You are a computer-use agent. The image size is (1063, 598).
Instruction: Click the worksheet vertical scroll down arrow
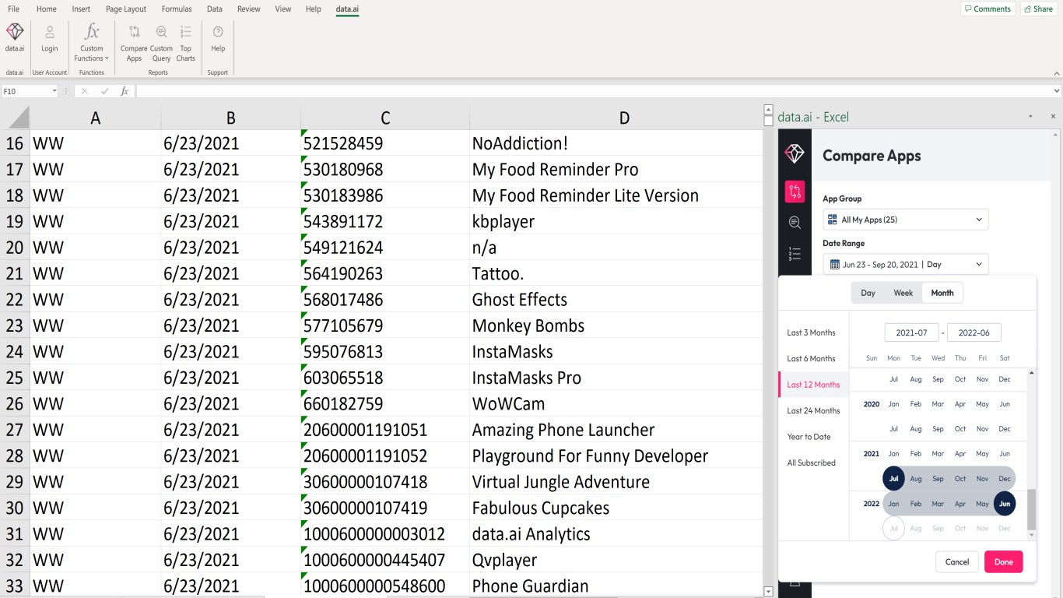[769, 592]
